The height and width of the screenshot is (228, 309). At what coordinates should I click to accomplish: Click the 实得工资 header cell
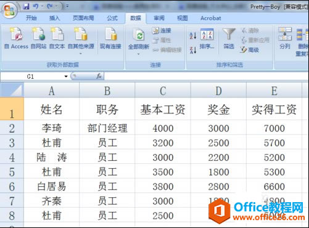click(274, 109)
